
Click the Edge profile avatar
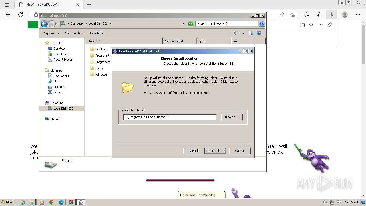(x=345, y=15)
